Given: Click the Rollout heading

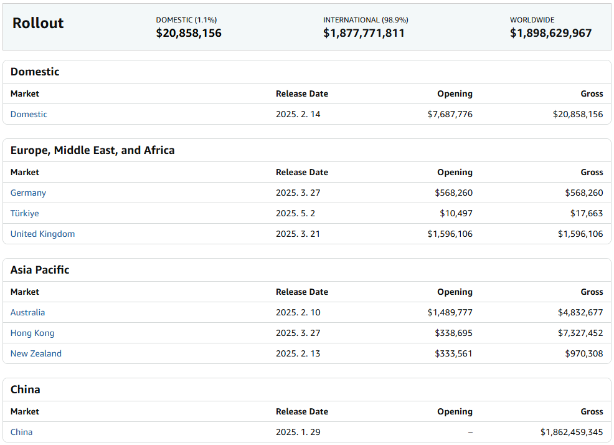Looking at the screenshot, I should point(38,23).
